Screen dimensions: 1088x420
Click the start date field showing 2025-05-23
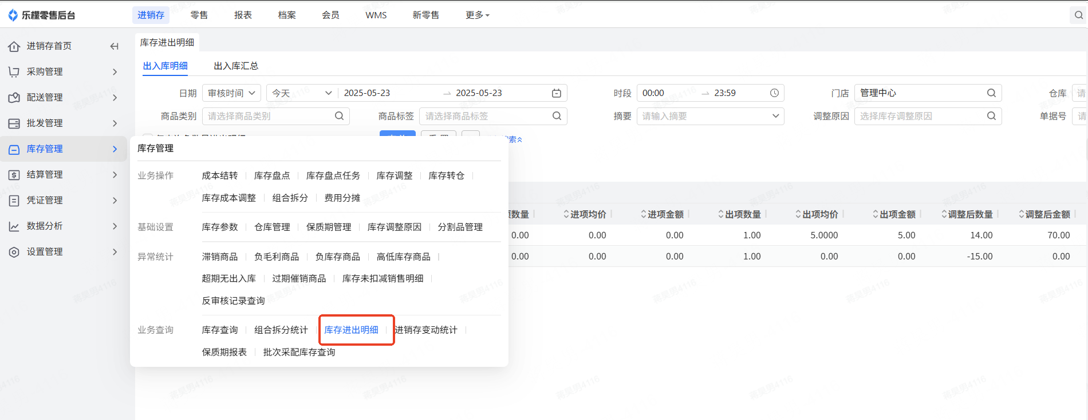pos(367,93)
